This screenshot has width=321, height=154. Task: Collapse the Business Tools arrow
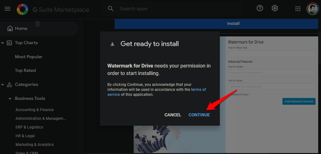tap(10, 99)
